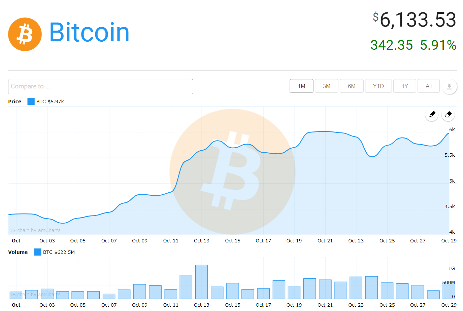Select the pencil draw tool

click(432, 115)
